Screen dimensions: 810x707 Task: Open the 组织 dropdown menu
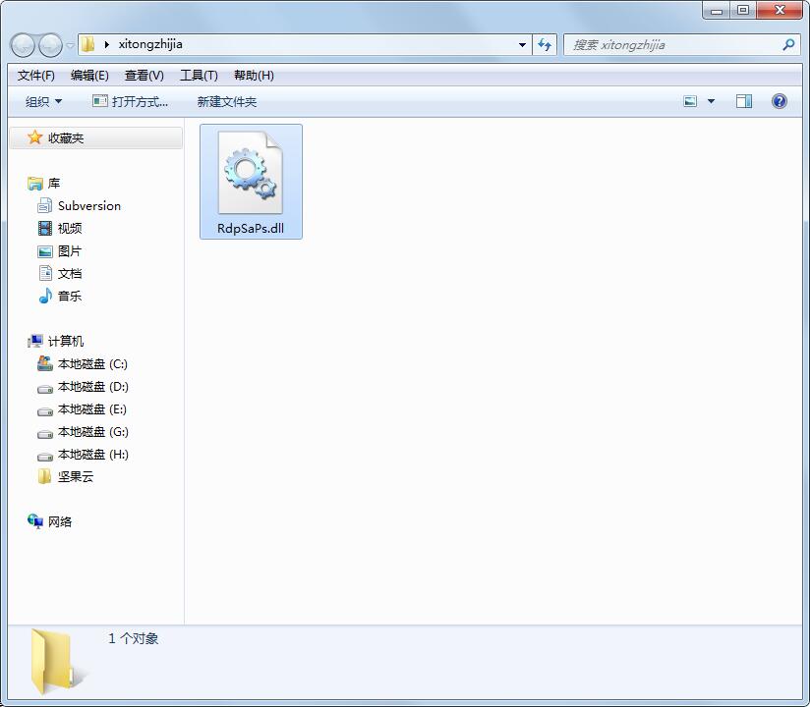point(39,100)
